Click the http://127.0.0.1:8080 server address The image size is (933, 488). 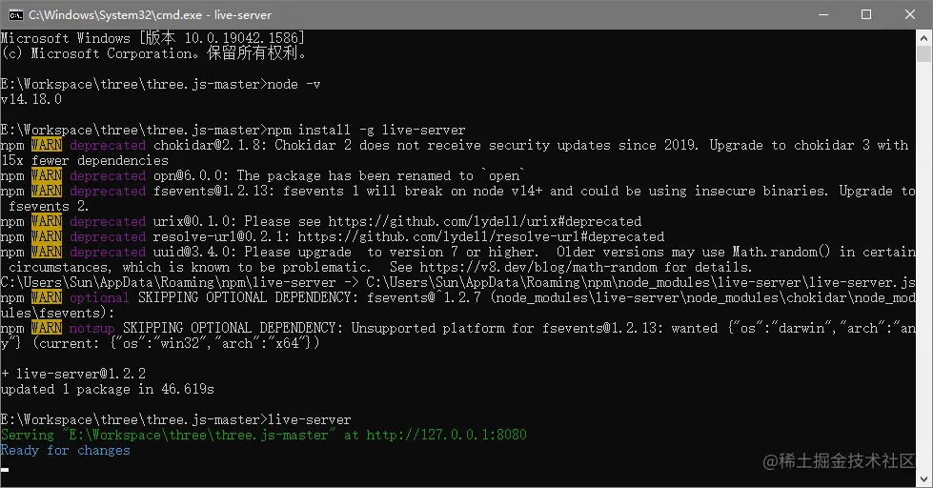click(x=446, y=435)
